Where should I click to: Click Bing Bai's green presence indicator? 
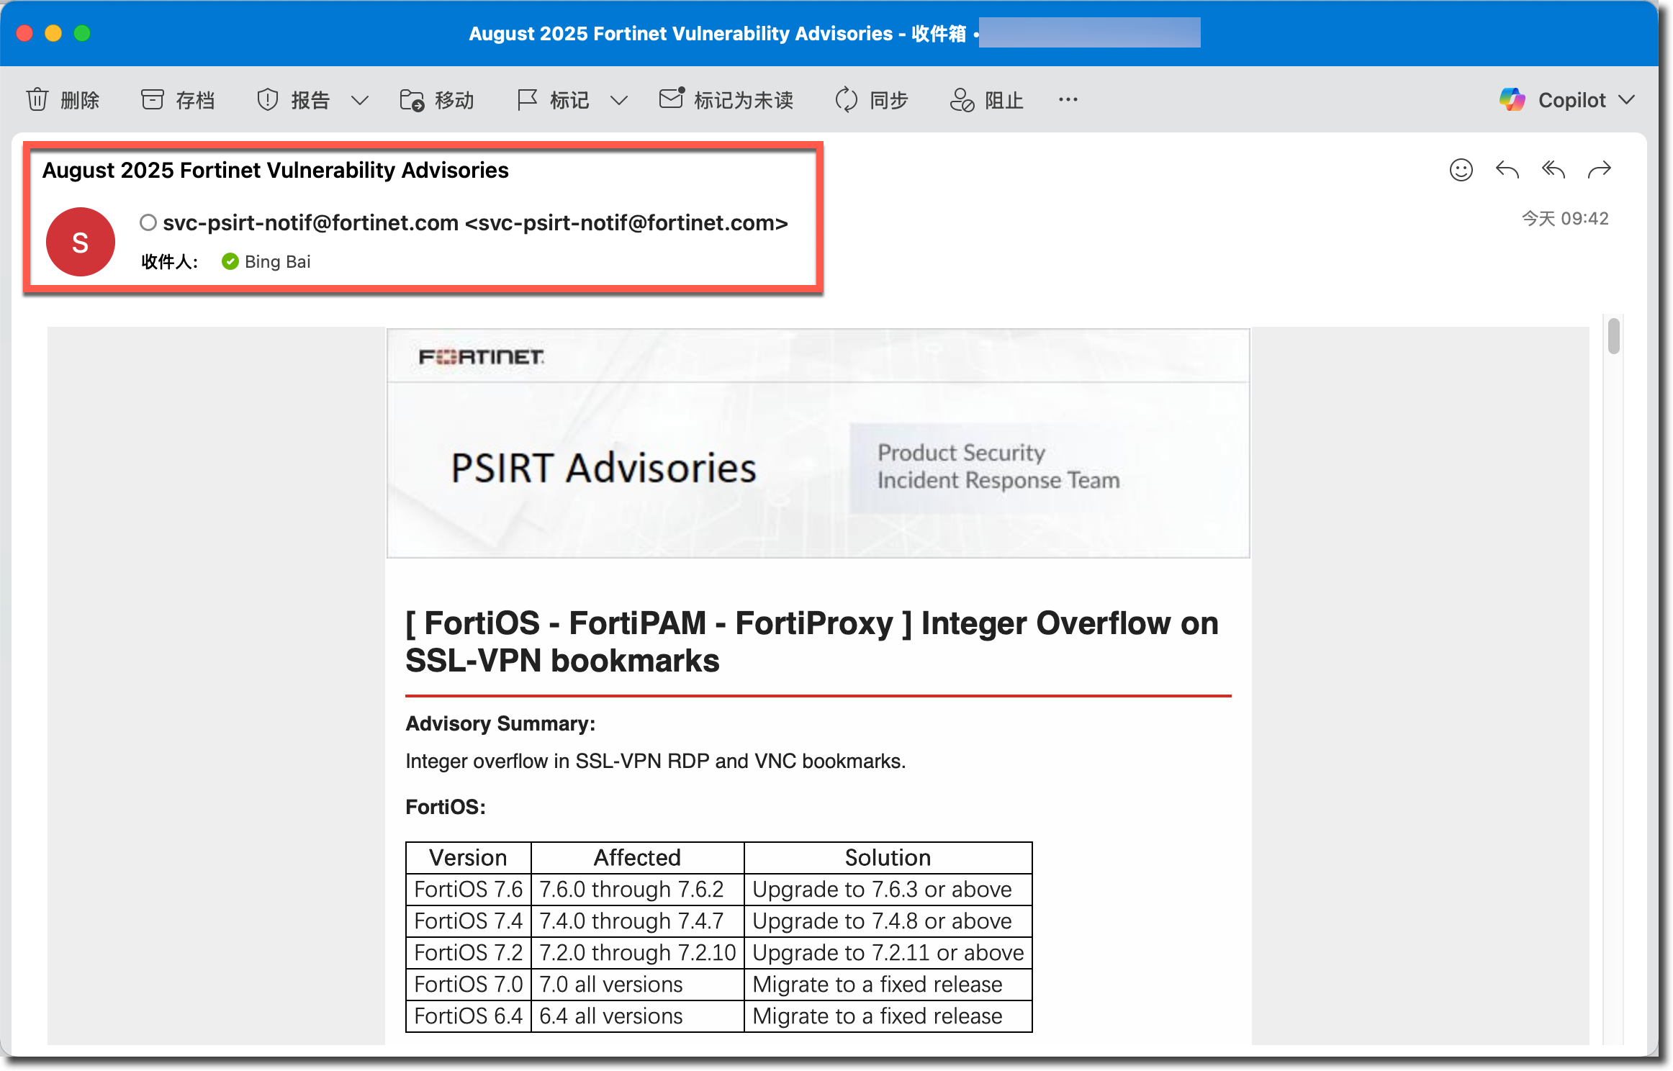pyautogui.click(x=230, y=261)
